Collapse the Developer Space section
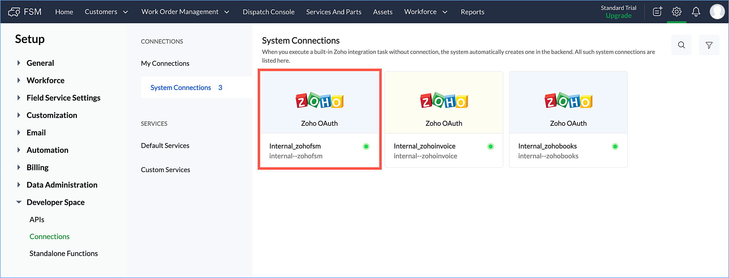Image resolution: width=729 pixels, height=278 pixels. click(x=19, y=202)
